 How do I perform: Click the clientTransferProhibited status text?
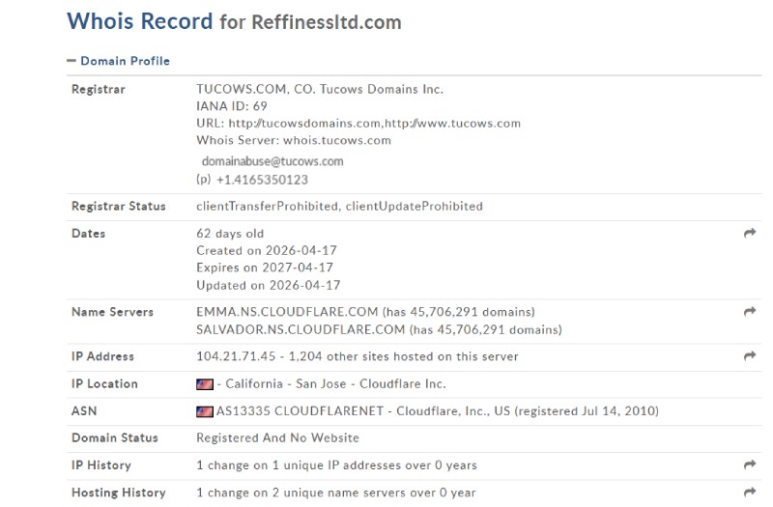pos(267,206)
